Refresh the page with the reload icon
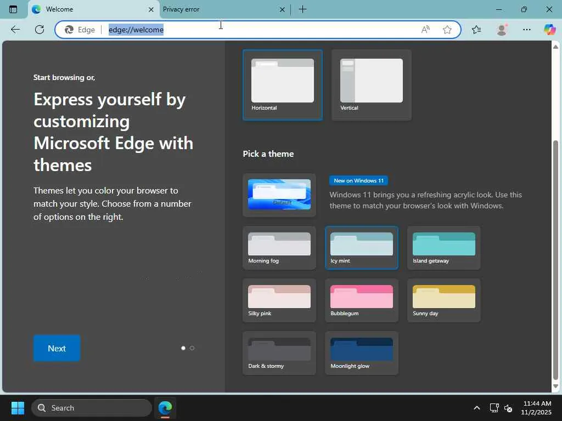Screen dimensions: 562x421 coord(40,30)
